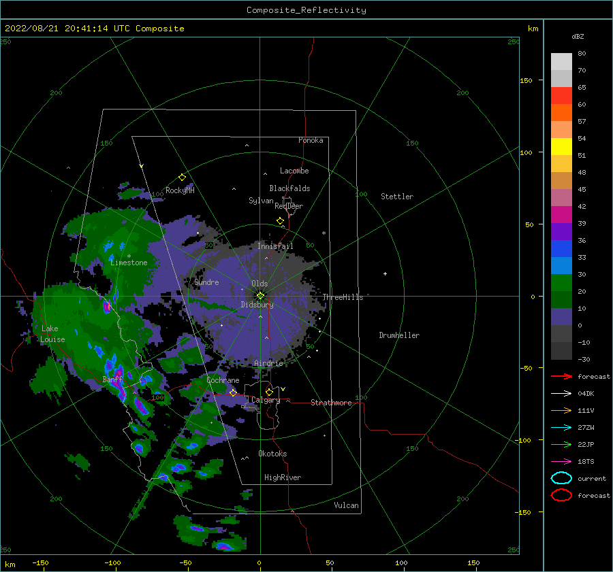Image resolution: width=613 pixels, height=572 pixels.
Task: Click the yellow diamond marker below Cochrane
Action: 233,392
